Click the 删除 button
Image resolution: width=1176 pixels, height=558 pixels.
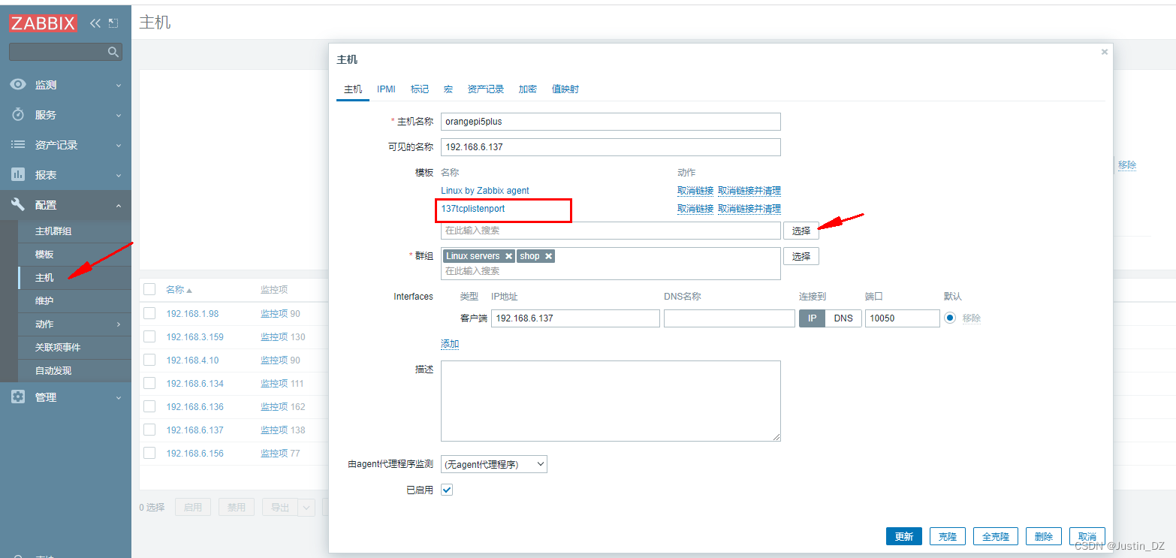pyautogui.click(x=1044, y=536)
